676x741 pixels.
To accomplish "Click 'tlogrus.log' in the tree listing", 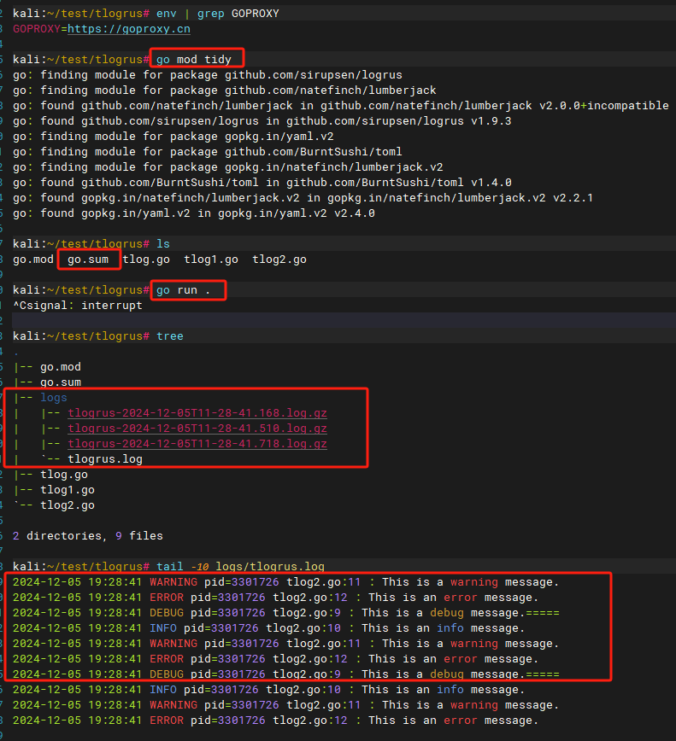I will tap(105, 459).
